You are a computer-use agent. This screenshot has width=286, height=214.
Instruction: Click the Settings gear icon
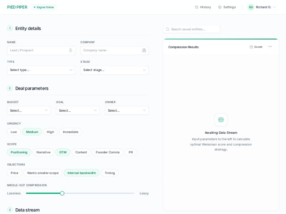pos(220,7)
